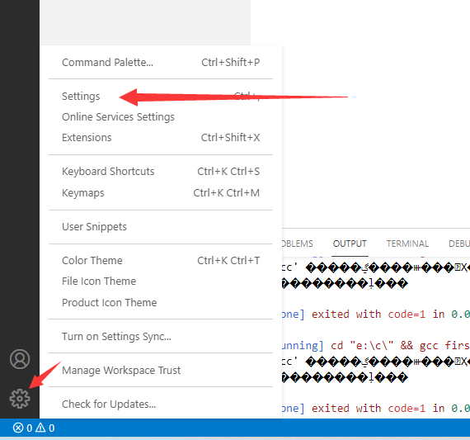Screen dimensions: 470x440
Task: Open Command Palette... menu entry
Action: coord(161,63)
